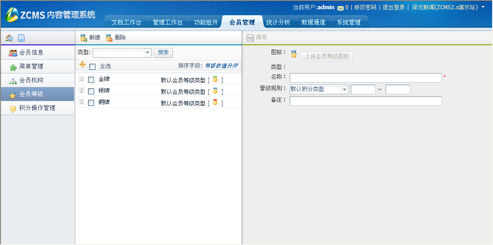
Task: Open the site selector arrow next to 泽元新闻
Action: coord(483,7)
